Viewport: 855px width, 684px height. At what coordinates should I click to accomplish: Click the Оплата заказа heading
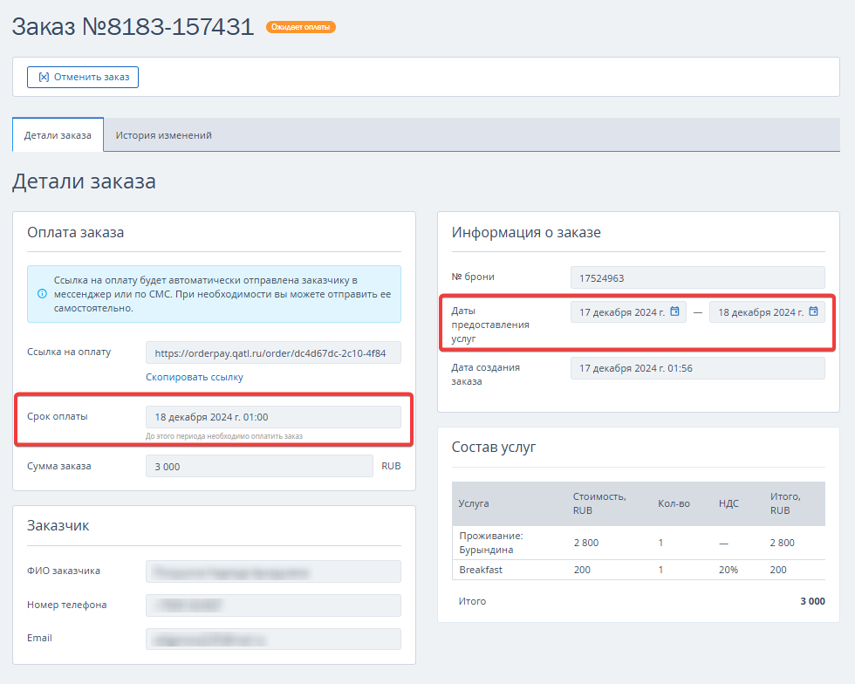tap(75, 232)
